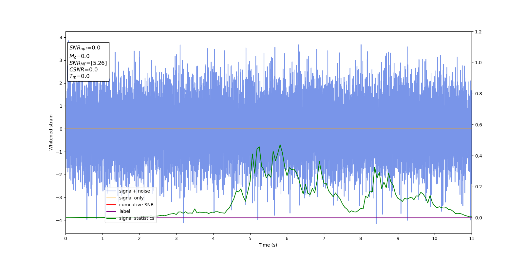Click the purple line swatch for label
The width and height of the screenshot is (524, 262).
tap(111, 212)
